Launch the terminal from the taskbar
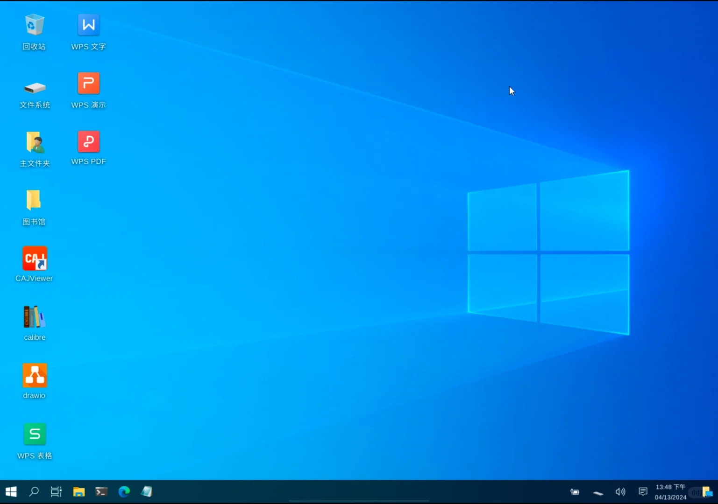Viewport: 718px width, 504px height. pos(101,491)
